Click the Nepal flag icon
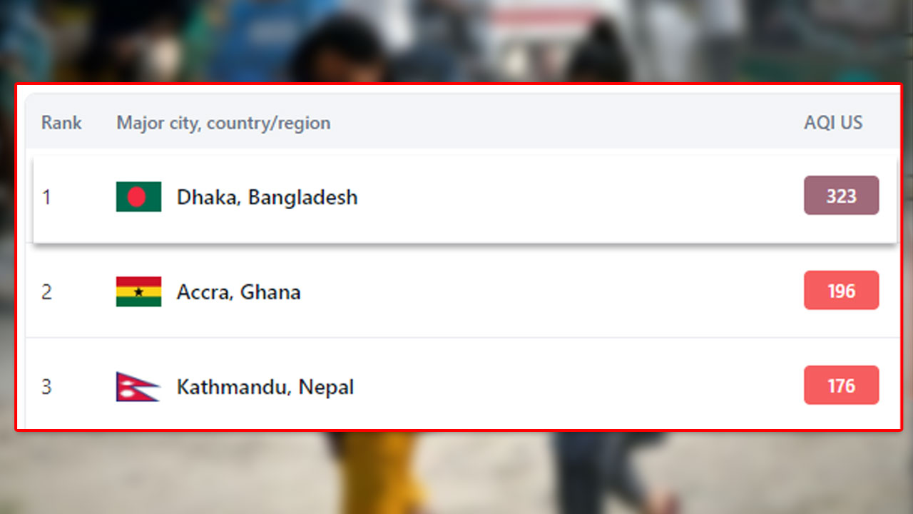 [x=138, y=387]
